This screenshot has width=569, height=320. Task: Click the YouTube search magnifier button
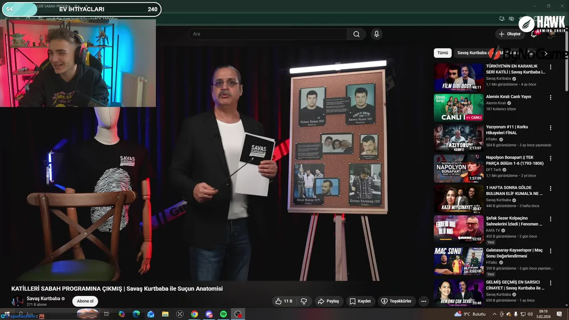point(357,34)
